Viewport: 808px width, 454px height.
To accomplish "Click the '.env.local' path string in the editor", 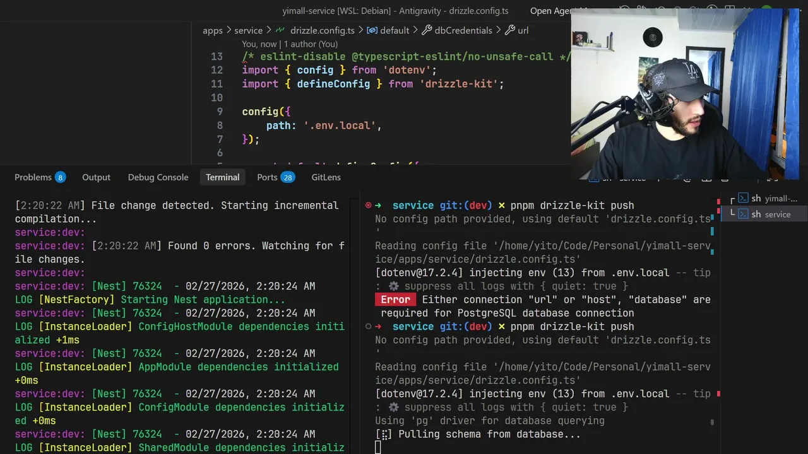I will point(340,125).
